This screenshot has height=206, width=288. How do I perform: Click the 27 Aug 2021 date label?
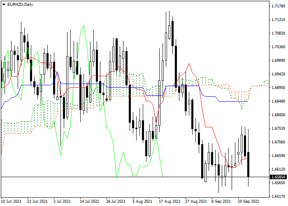click(196, 201)
